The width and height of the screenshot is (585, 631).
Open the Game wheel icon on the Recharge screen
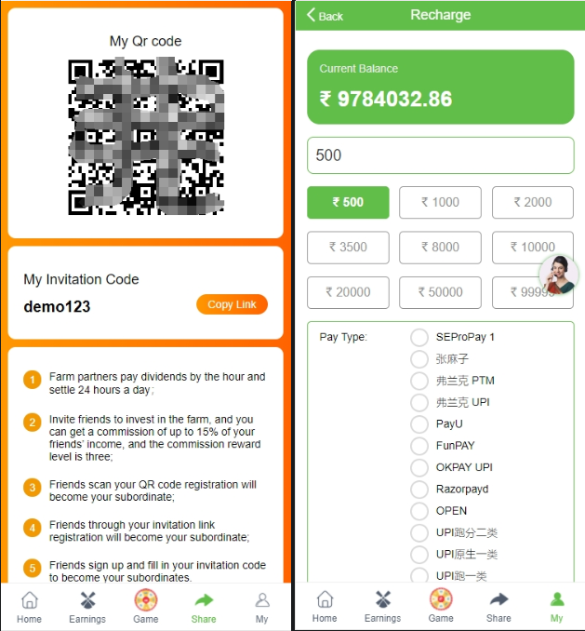click(x=441, y=598)
